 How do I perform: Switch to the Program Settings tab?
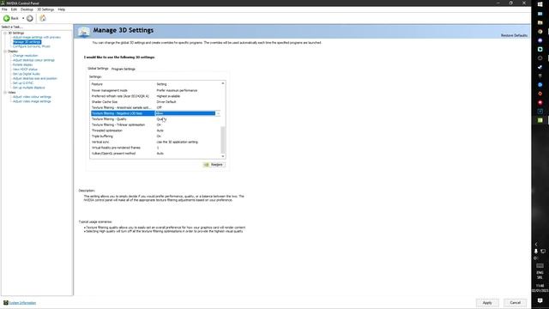click(124, 69)
